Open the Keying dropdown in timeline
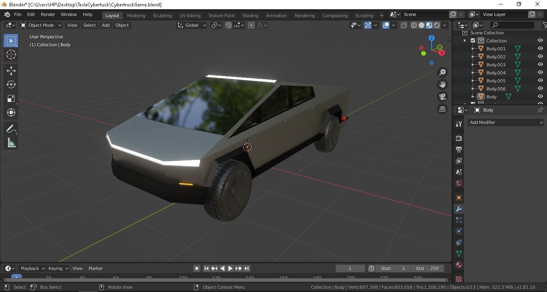The height and width of the screenshot is (292, 547). [x=58, y=268]
